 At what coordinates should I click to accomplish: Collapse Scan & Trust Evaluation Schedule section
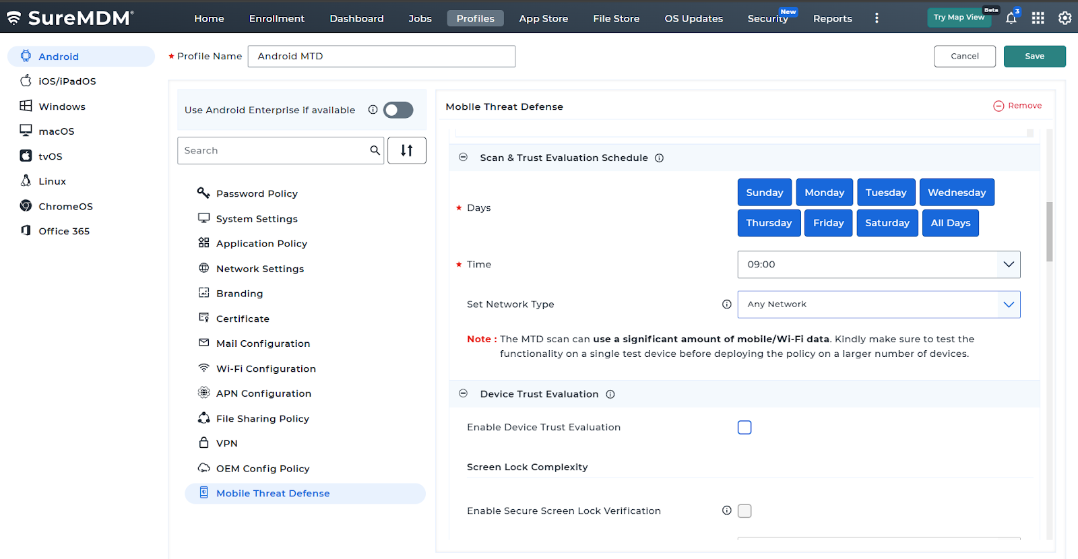464,158
